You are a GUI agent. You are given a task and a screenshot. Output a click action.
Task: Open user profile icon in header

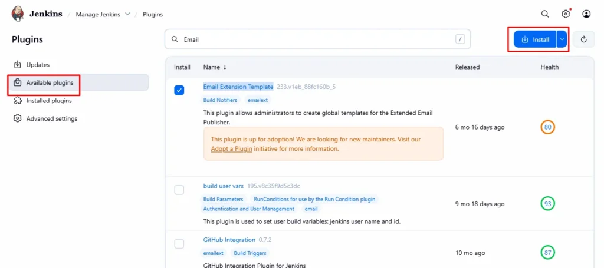(x=586, y=14)
